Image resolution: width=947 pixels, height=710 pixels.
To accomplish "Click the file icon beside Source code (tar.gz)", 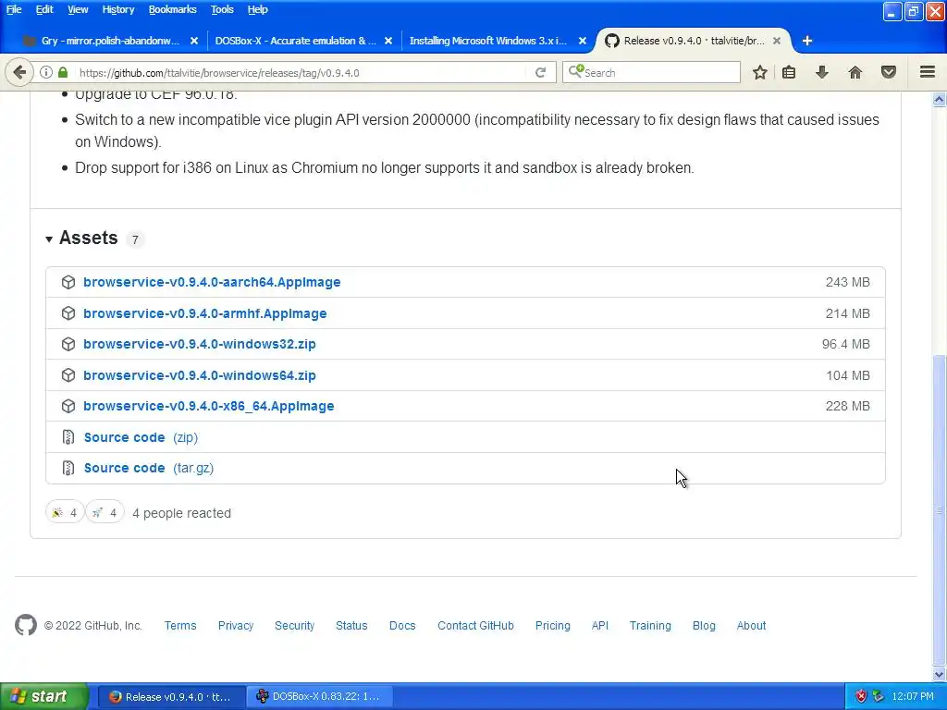I will coord(68,468).
